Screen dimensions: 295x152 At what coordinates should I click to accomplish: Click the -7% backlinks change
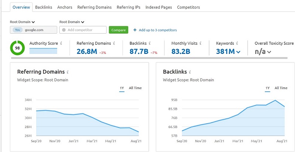(154, 53)
